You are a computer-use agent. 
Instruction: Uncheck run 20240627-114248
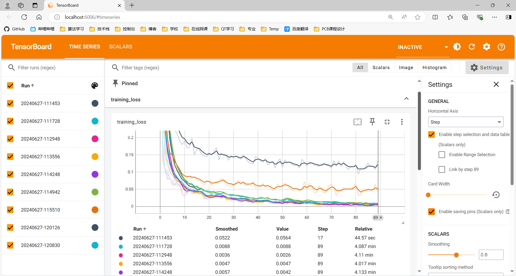coord(10,174)
